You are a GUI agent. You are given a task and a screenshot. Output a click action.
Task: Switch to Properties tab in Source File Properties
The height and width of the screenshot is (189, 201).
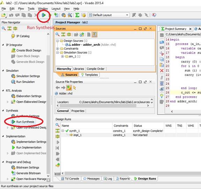(x=78, y=111)
